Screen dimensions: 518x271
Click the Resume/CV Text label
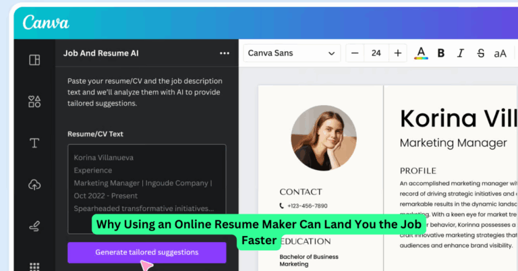pos(95,134)
